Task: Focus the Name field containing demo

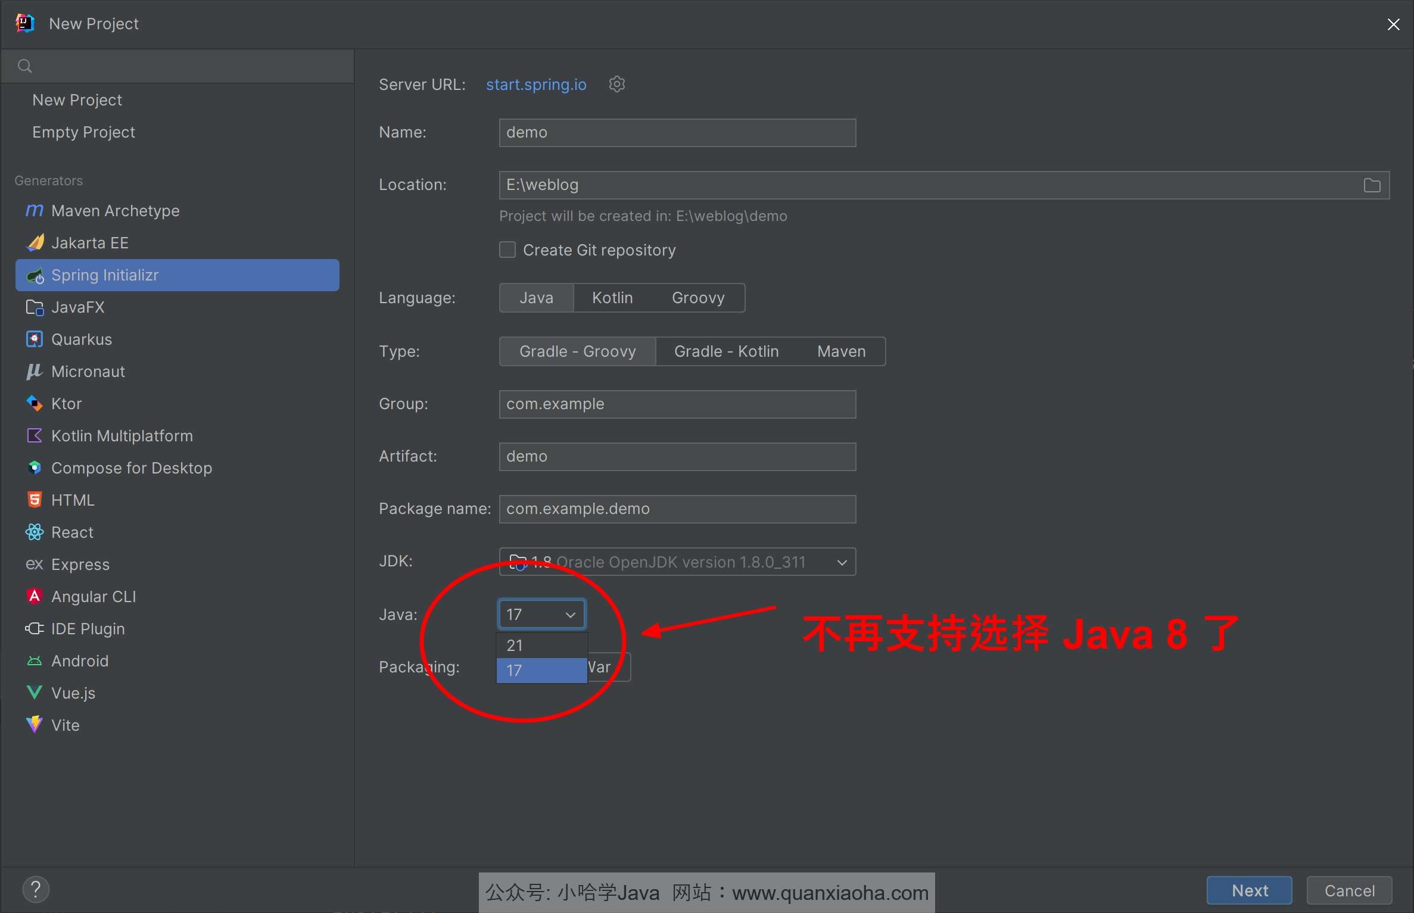Action: point(677,132)
